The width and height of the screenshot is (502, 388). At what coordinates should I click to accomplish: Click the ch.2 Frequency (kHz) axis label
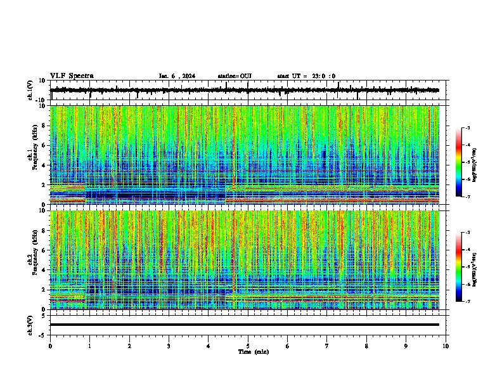pyautogui.click(x=35, y=253)
